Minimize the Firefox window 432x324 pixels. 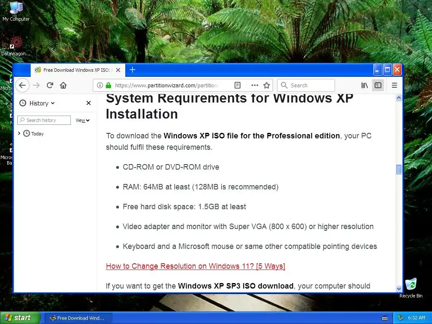(x=378, y=70)
